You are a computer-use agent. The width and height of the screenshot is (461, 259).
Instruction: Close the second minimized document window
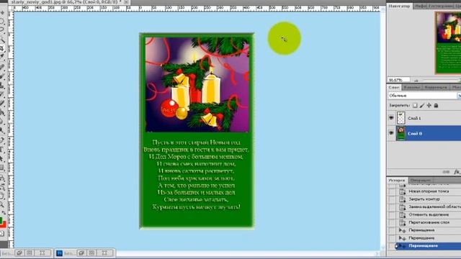tap(104, 253)
